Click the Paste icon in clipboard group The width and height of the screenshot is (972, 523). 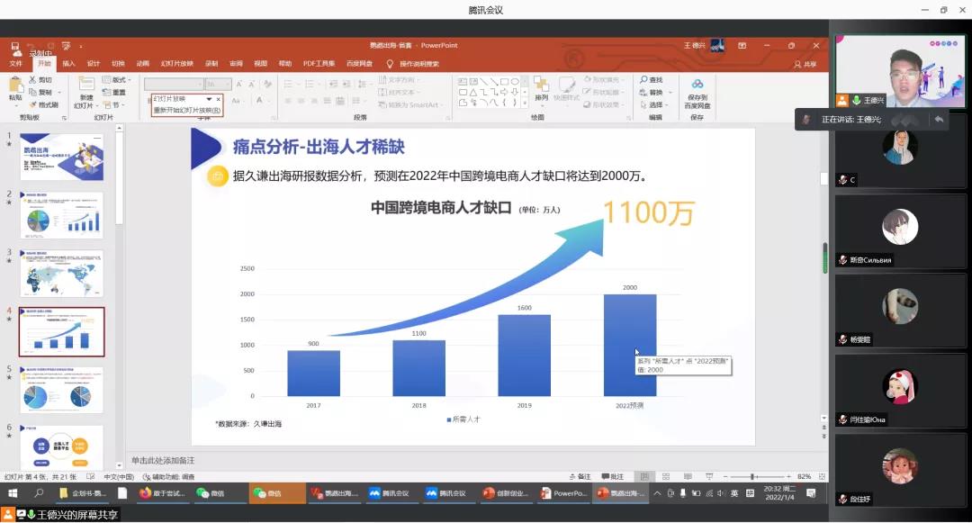point(15,87)
